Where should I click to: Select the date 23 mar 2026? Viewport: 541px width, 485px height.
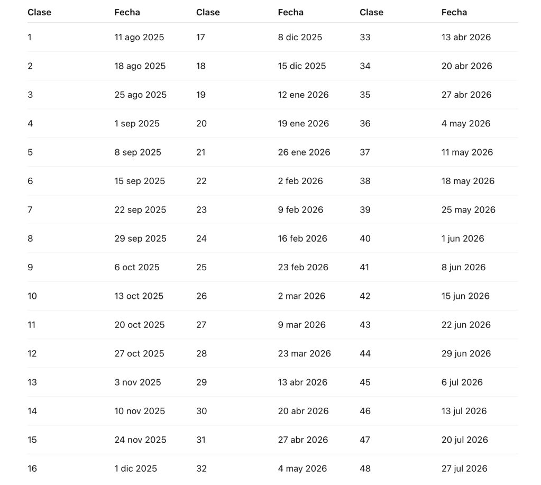click(304, 354)
